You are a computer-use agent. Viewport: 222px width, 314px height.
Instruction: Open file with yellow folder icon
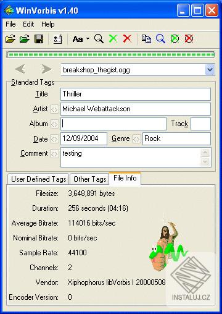pos(10,39)
